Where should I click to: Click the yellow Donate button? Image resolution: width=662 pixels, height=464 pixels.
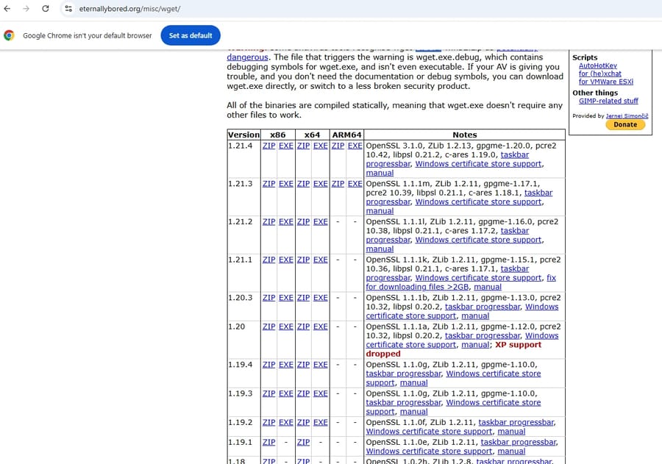[x=625, y=124]
